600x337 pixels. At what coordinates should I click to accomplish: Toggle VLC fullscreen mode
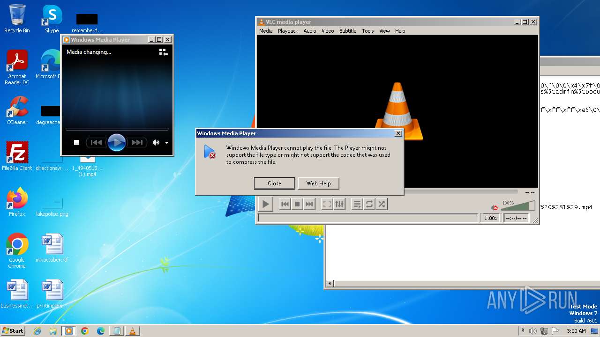pyautogui.click(x=327, y=204)
